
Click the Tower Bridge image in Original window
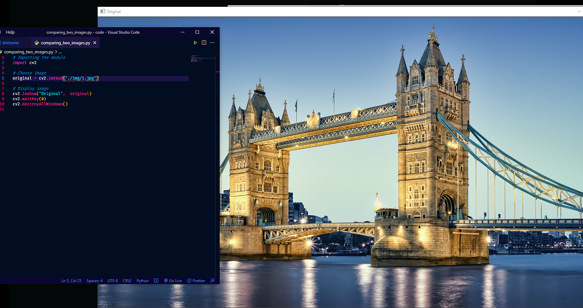click(401, 162)
